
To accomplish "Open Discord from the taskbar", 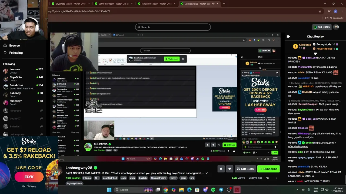I will pyautogui.click(x=205, y=190).
